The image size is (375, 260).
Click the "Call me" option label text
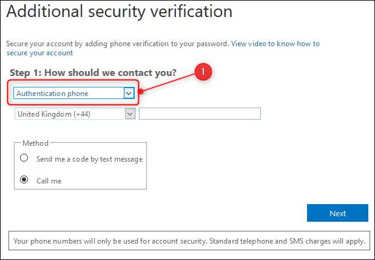49,180
